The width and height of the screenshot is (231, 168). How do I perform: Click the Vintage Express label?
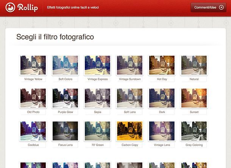(x=98, y=79)
